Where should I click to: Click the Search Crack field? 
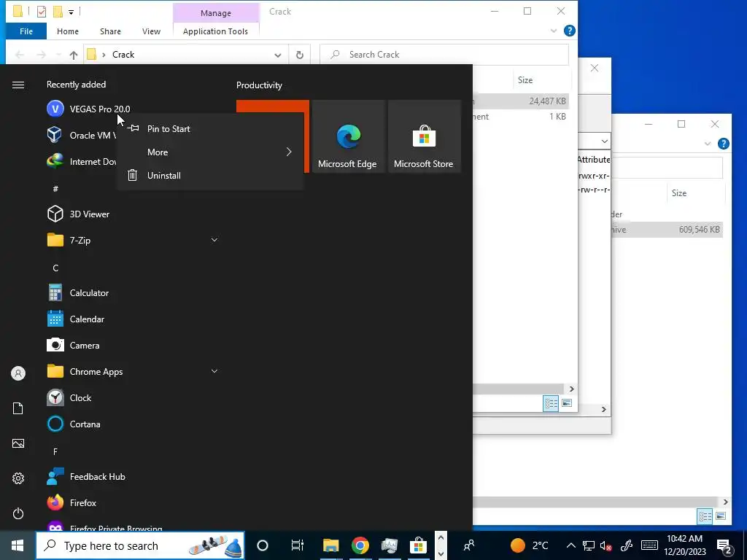444,55
